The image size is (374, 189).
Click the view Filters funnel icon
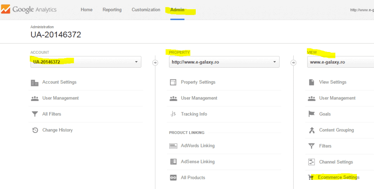tap(312, 146)
